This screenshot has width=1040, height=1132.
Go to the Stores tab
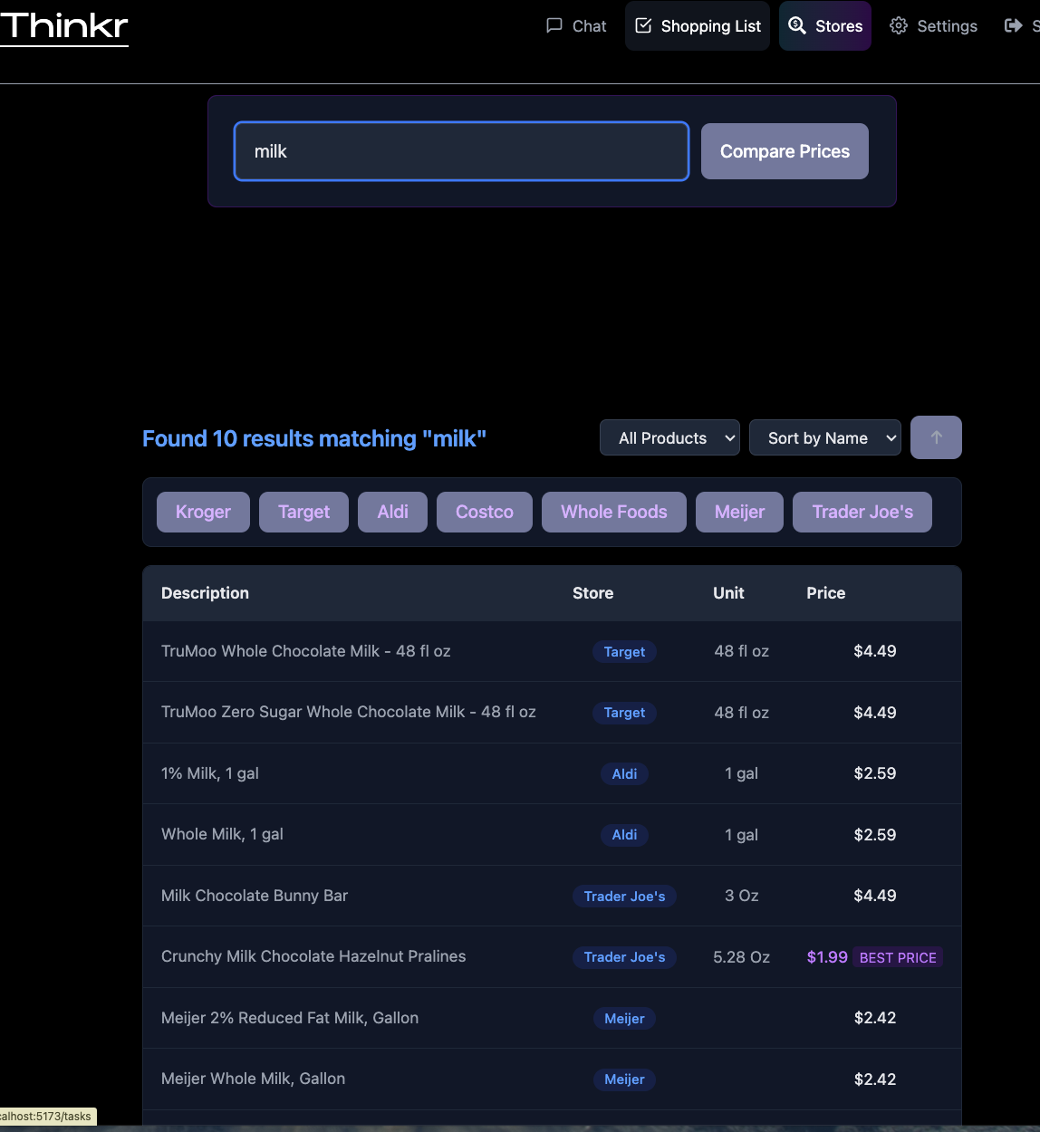pyautogui.click(x=825, y=26)
